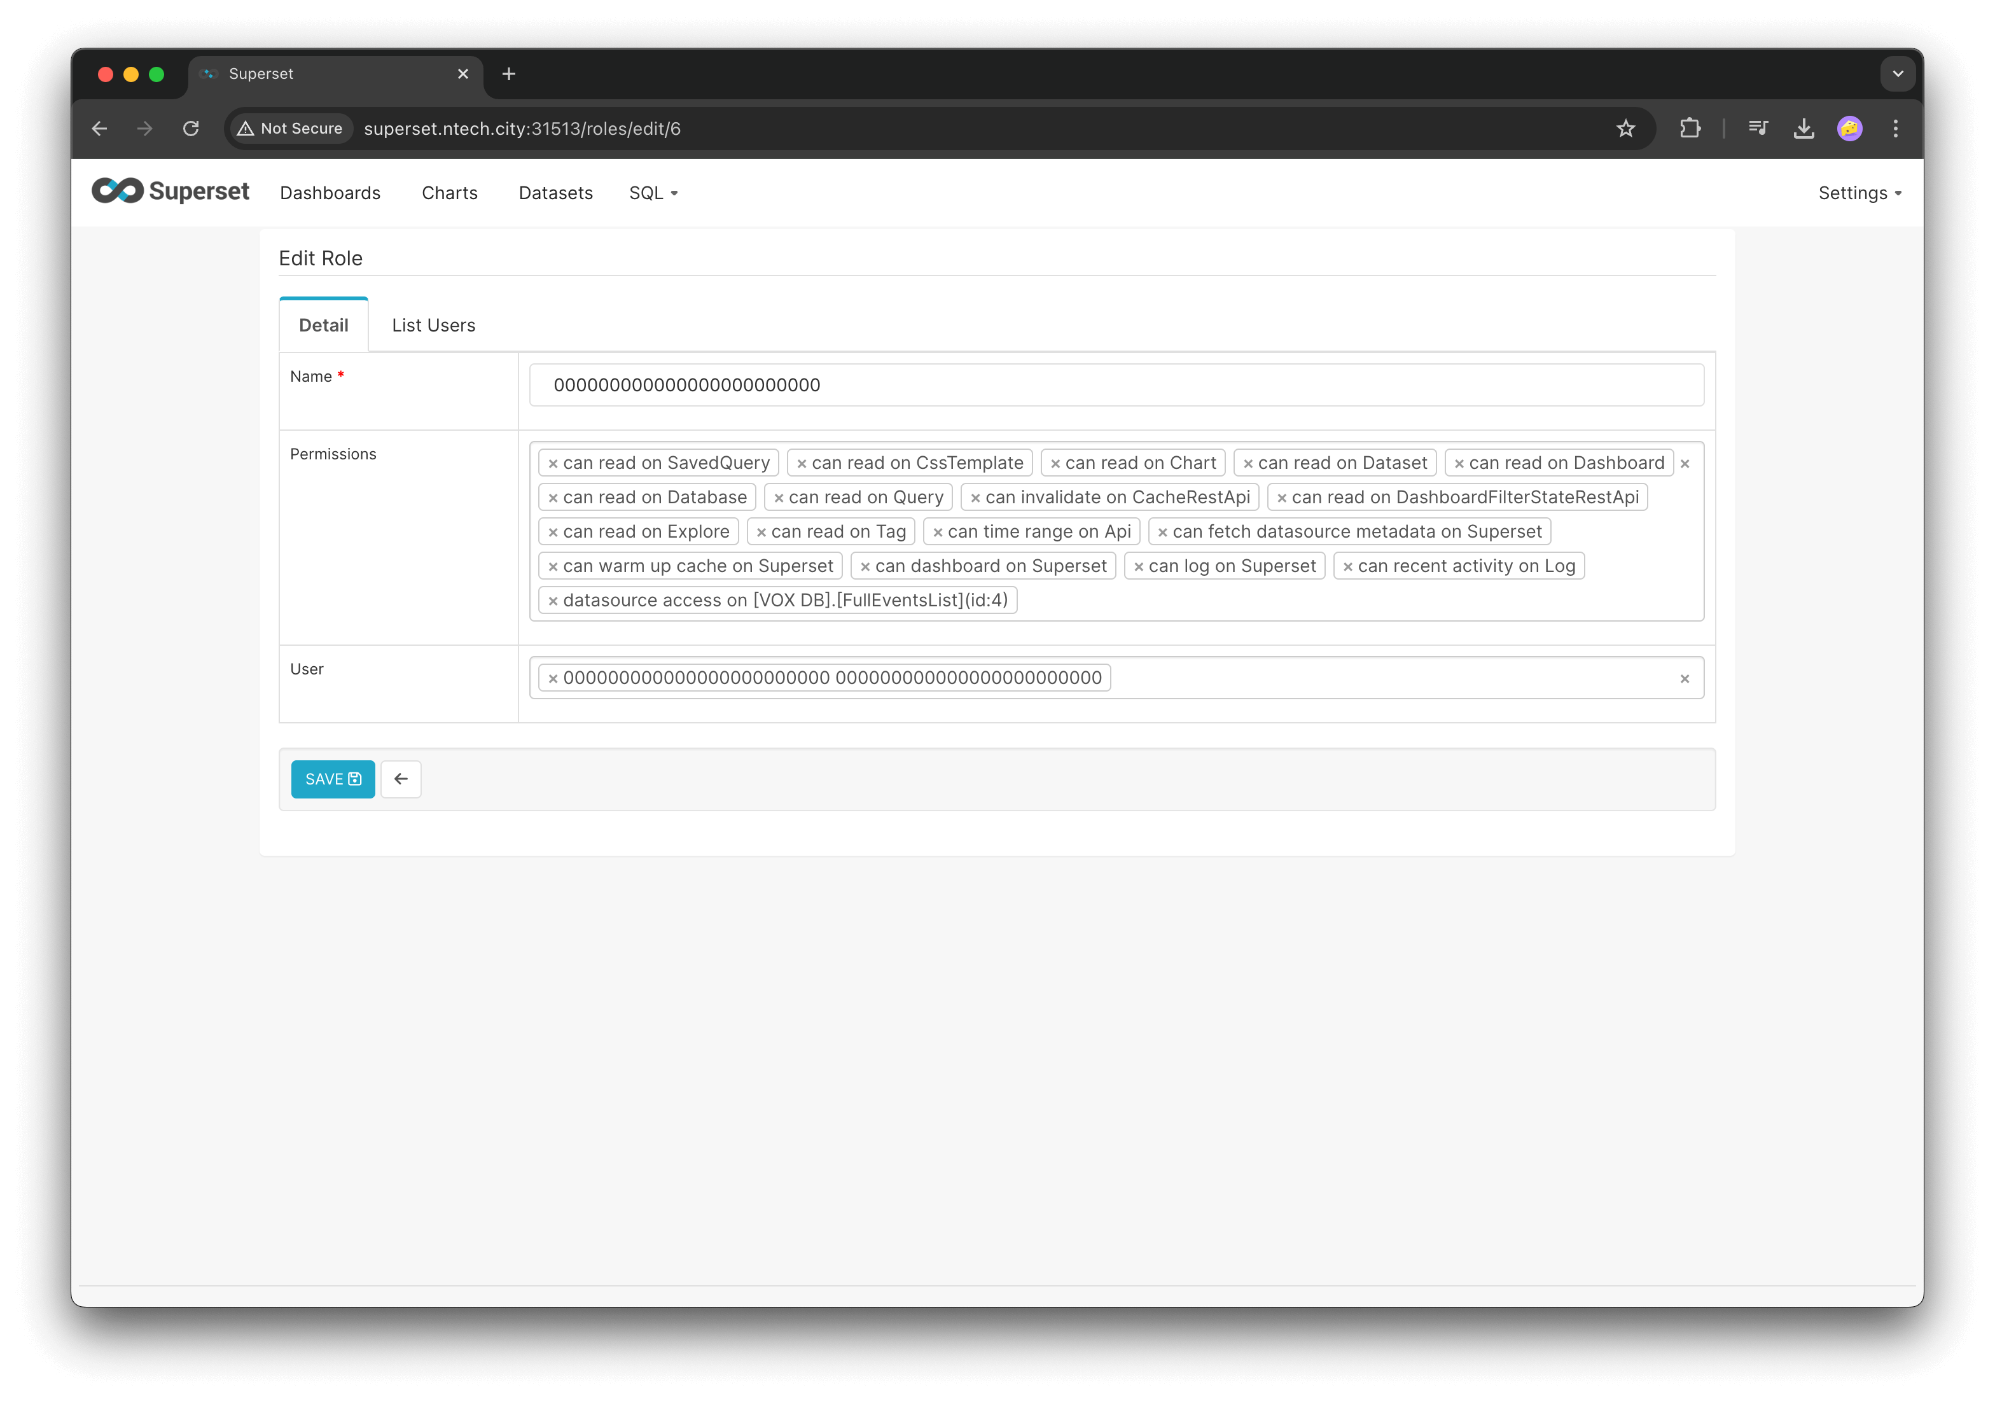Clear all permissions with the x at right
This screenshot has height=1401, width=1995.
click(x=1685, y=464)
